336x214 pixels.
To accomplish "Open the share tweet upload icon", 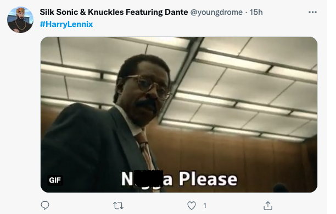I will pos(268,205).
